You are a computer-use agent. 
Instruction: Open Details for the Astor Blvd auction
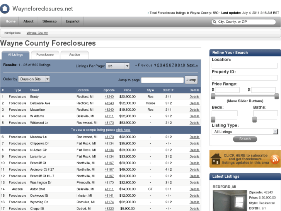(194, 189)
